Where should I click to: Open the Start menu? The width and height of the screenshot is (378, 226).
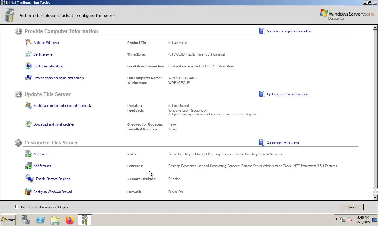click(x=8, y=220)
